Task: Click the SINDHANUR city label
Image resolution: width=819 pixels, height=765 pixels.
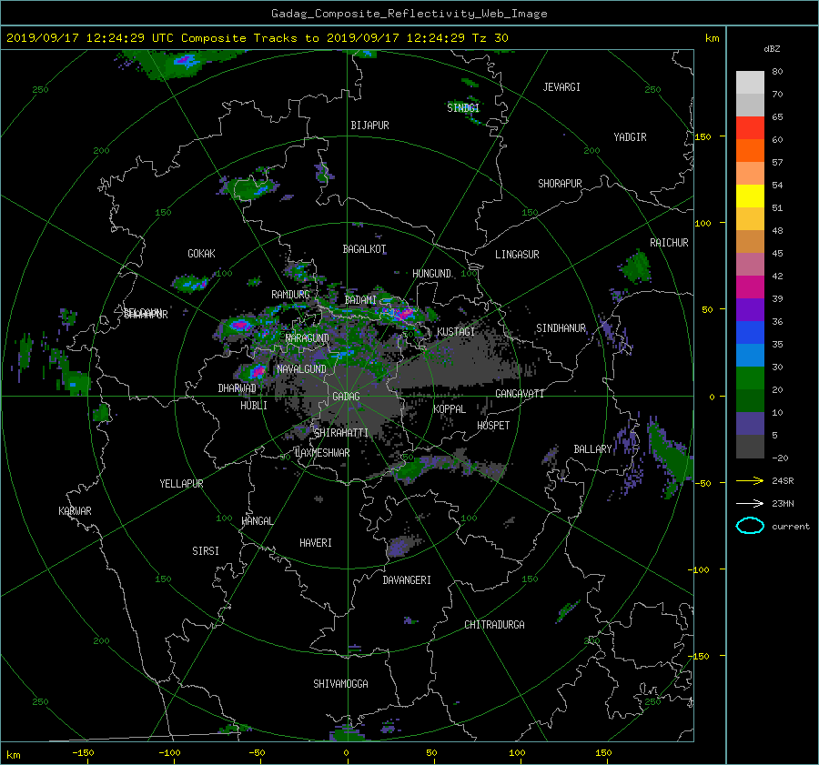Action: (x=561, y=328)
